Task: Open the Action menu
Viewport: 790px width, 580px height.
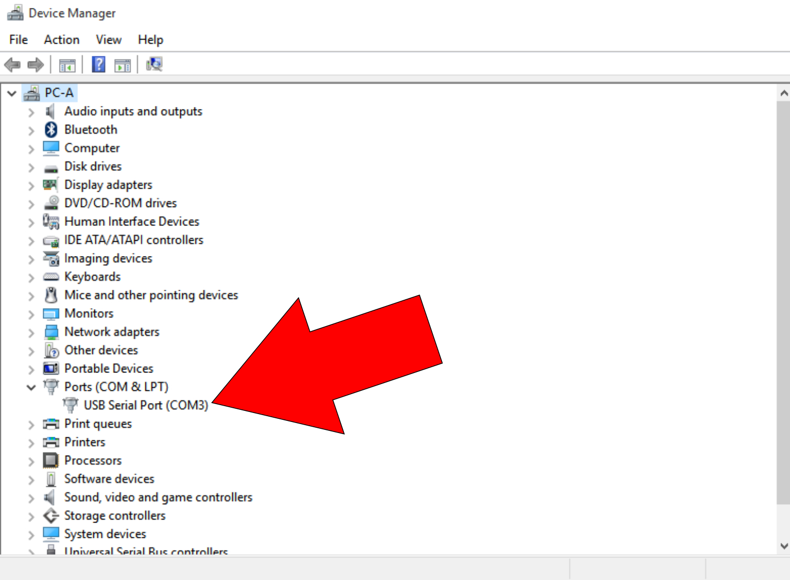Action: click(x=62, y=40)
